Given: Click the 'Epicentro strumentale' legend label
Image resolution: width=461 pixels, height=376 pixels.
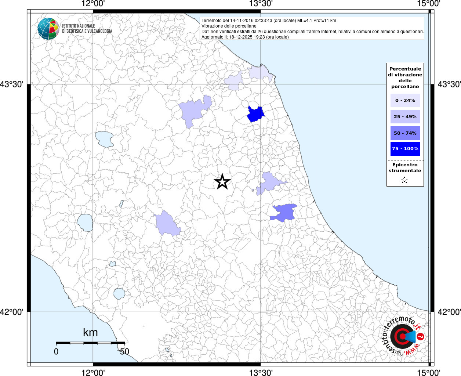Looking at the screenshot, I should coord(405,168).
